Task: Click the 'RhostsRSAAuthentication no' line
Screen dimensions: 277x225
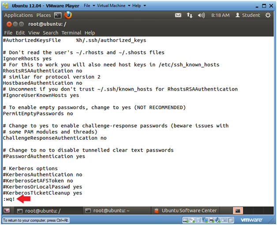Action: 43,71
